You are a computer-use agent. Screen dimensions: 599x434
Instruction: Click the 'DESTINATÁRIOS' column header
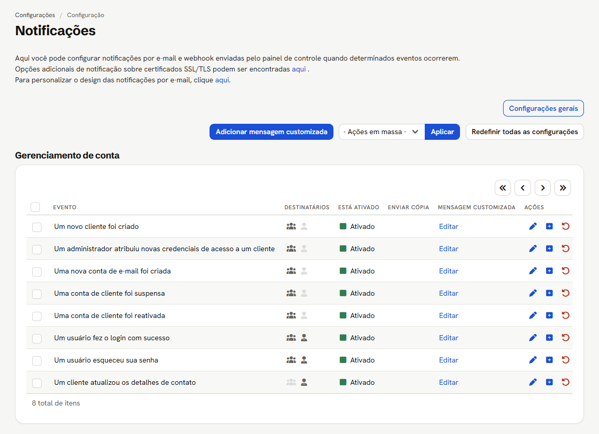click(307, 208)
